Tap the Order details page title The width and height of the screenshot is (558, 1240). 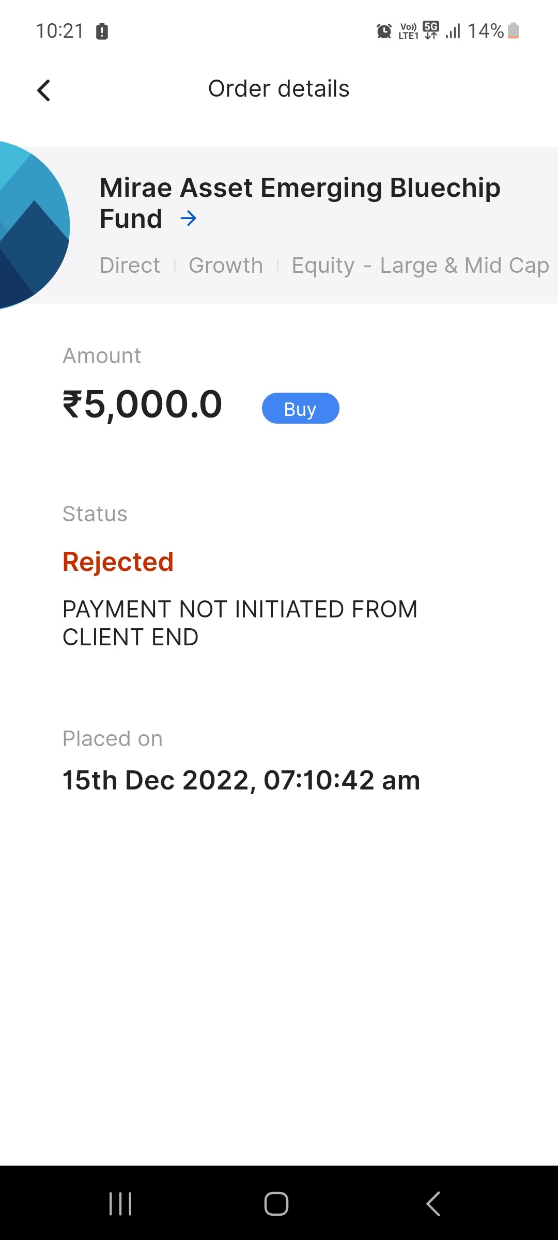(278, 89)
